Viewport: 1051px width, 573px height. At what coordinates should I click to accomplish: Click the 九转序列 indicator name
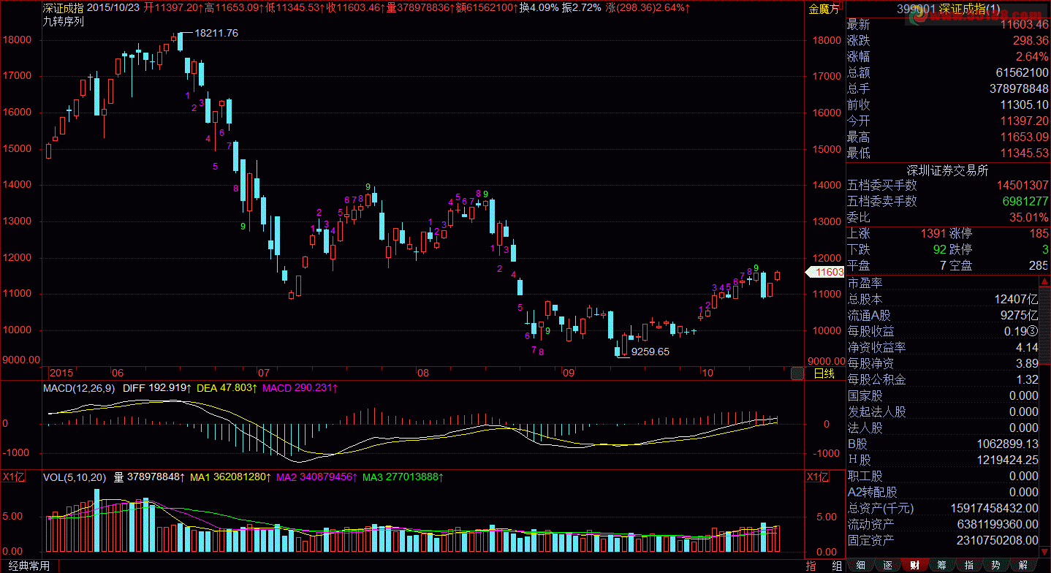coord(64,21)
